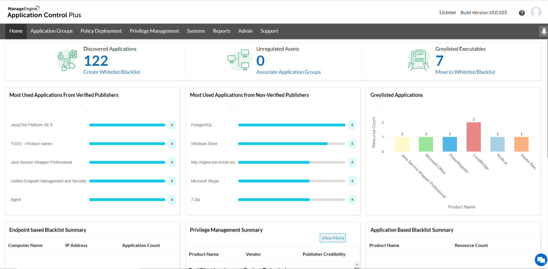Click the page vertical scrollbar

[x=547, y=98]
